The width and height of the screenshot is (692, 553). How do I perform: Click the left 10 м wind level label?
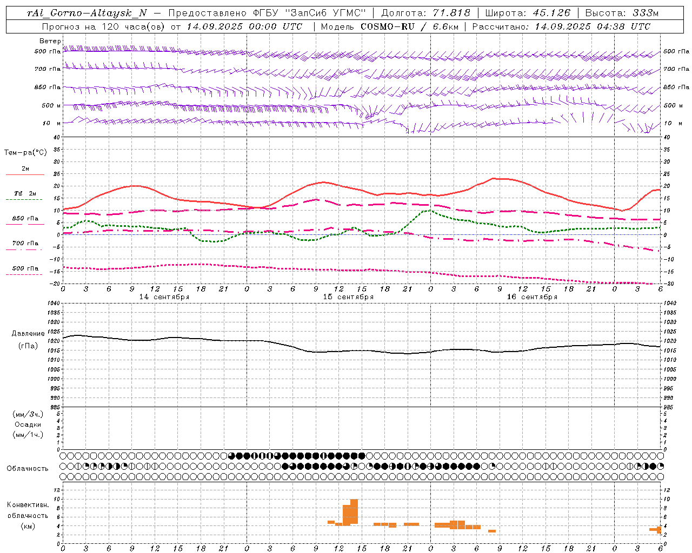[x=52, y=123]
